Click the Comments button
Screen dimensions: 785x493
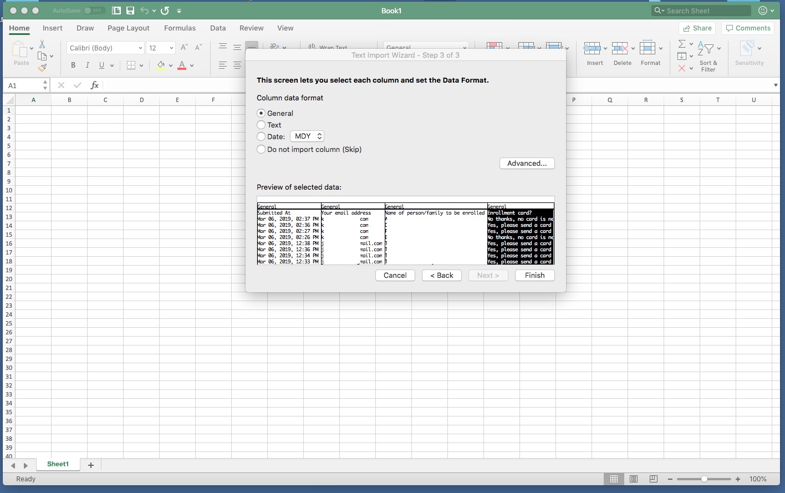(x=748, y=28)
